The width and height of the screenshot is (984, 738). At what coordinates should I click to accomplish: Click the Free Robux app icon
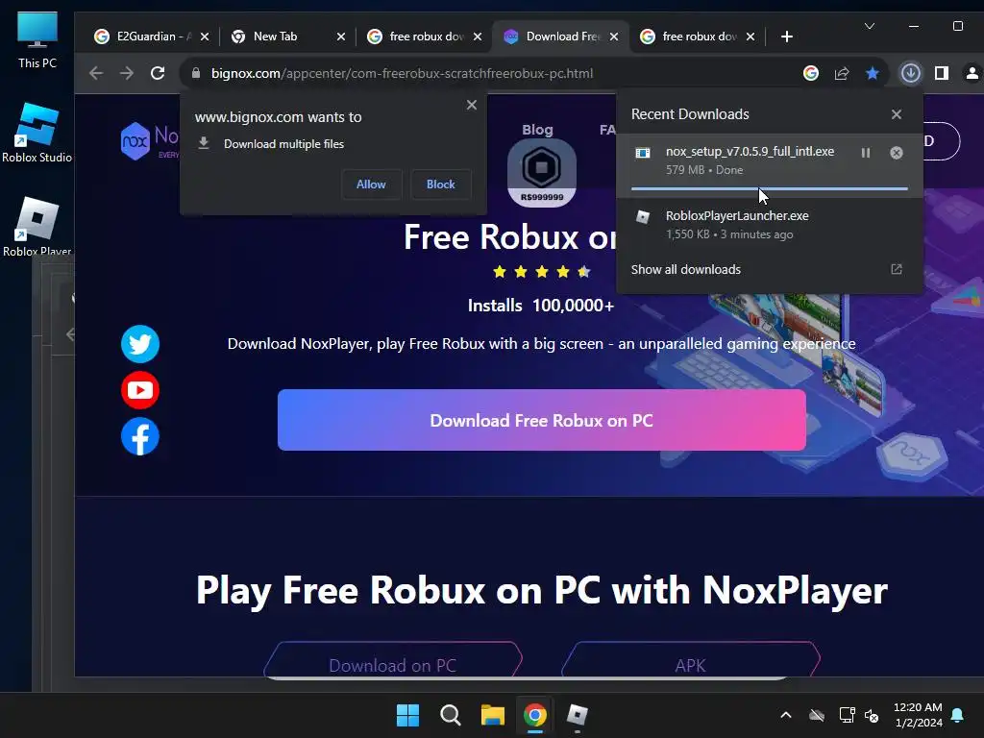542,173
